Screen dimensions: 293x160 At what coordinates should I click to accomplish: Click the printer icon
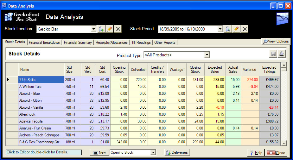[x=281, y=54]
